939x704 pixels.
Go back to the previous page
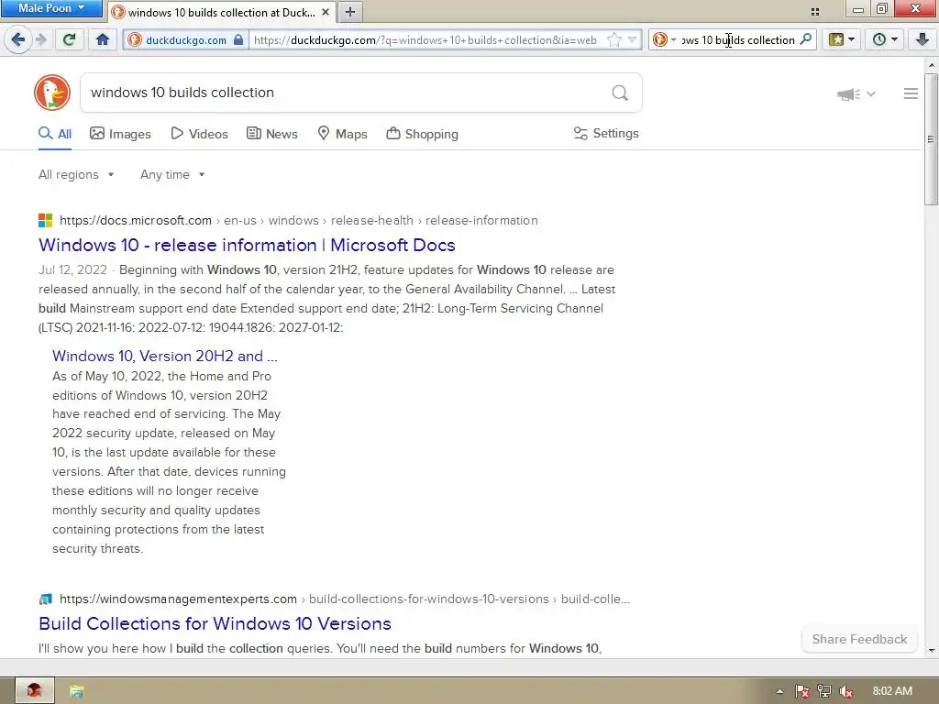[x=17, y=40]
